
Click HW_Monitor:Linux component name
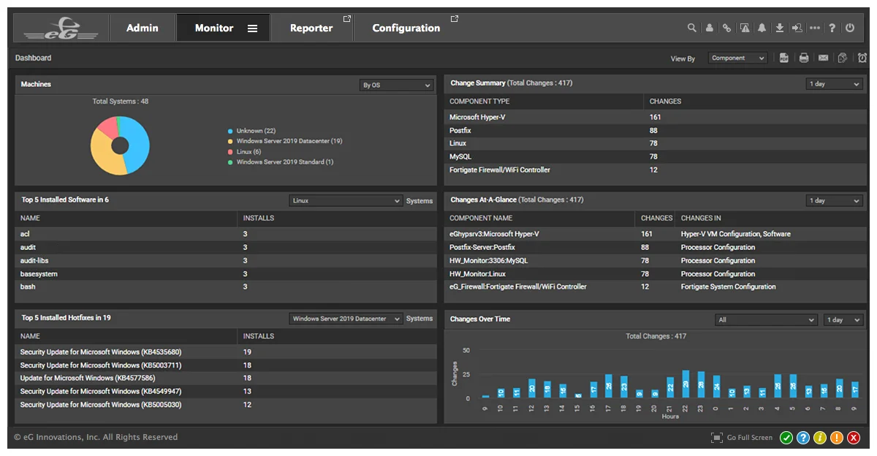(x=477, y=273)
